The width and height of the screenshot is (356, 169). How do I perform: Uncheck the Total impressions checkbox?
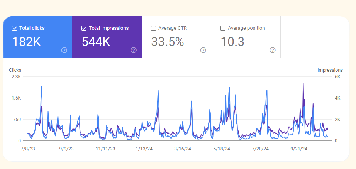pos(84,28)
